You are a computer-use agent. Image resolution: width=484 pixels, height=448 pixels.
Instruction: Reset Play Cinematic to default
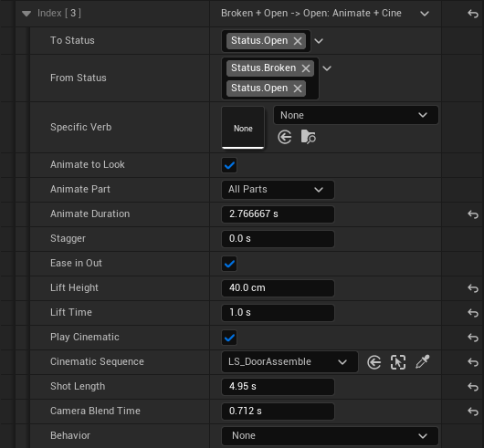pos(473,338)
